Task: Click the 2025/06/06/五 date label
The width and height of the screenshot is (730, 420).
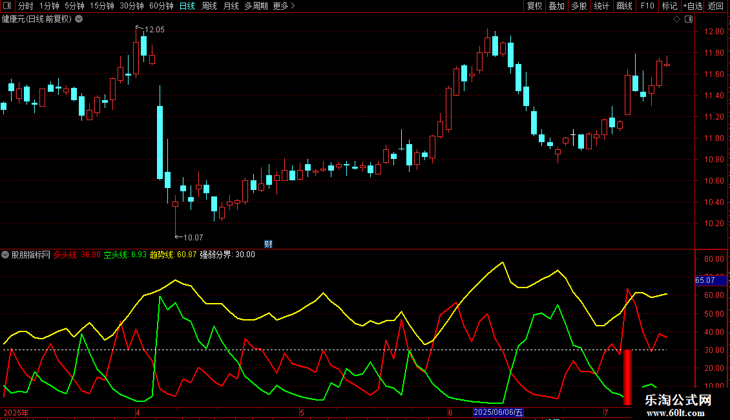Action: [x=498, y=412]
